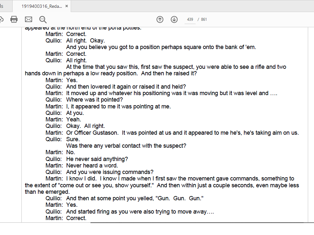Switch to the 1919400316_Reda... document tab
The width and height of the screenshot is (314, 235).
[x=41, y=6]
